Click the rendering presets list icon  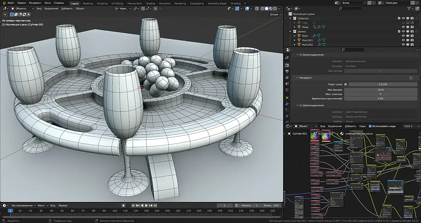[x=411, y=78]
